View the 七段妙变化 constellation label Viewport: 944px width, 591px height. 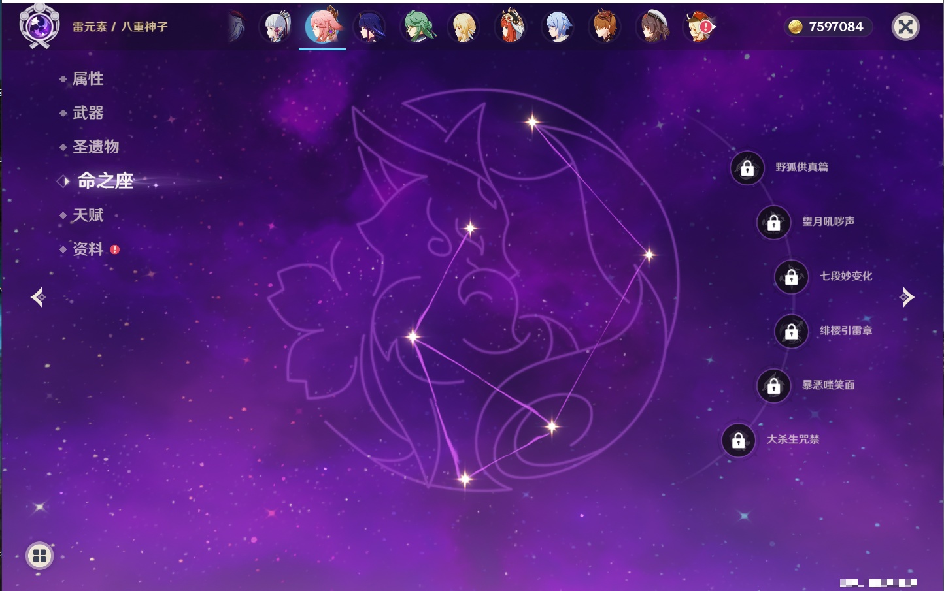click(x=846, y=276)
